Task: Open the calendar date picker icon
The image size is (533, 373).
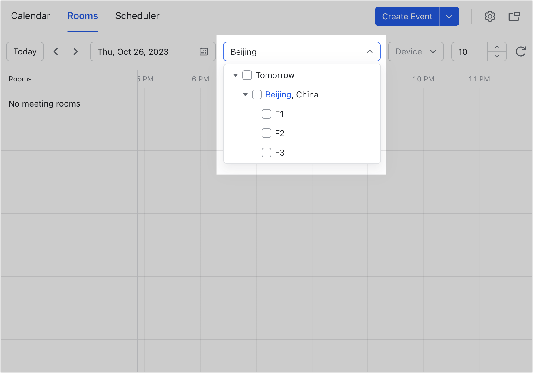Action: click(x=204, y=51)
